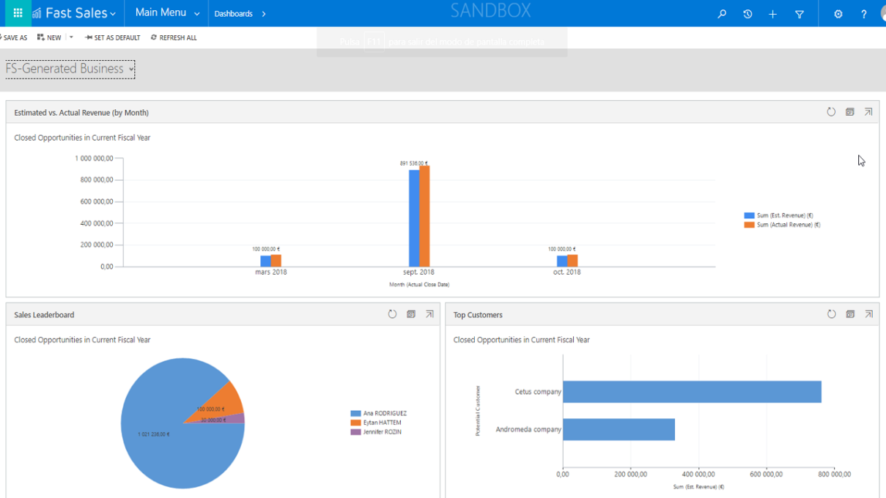Screen dimensions: 886x498
Task: Click the sept. 2018 estimated revenue blue bar
Action: tap(414, 218)
